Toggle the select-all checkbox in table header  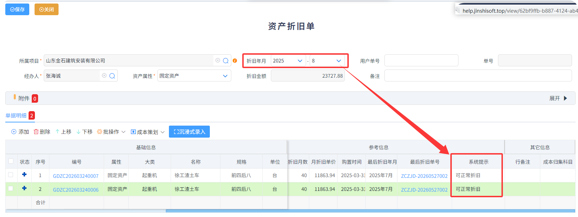[x=11, y=161]
